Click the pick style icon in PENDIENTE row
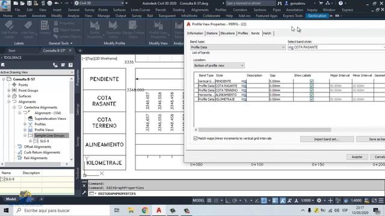 coord(243,82)
